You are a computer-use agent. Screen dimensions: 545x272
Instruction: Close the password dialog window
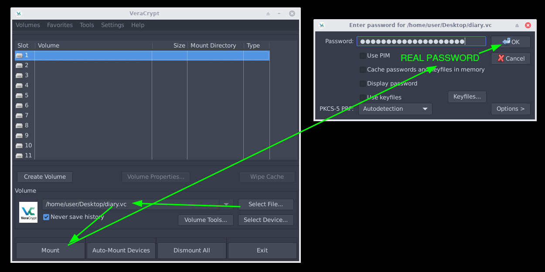(528, 25)
